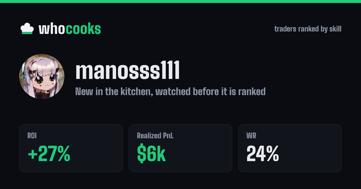Select the ROI label
The width and height of the screenshot is (361, 189).
coord(32,136)
